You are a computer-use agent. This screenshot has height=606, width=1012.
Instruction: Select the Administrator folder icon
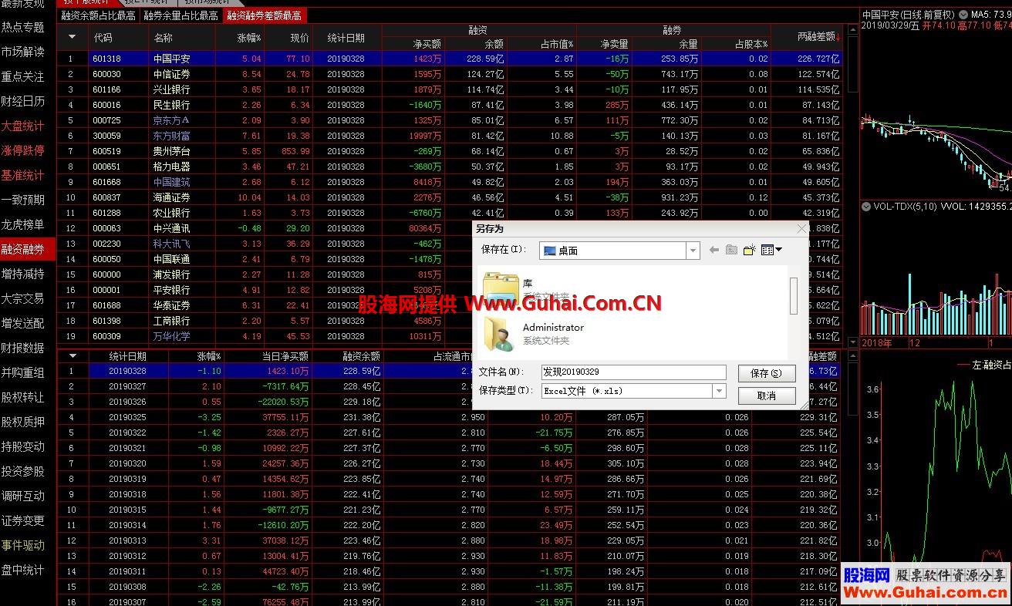[x=501, y=332]
